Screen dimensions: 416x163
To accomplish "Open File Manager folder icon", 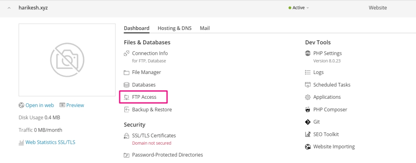I will 127,72.
